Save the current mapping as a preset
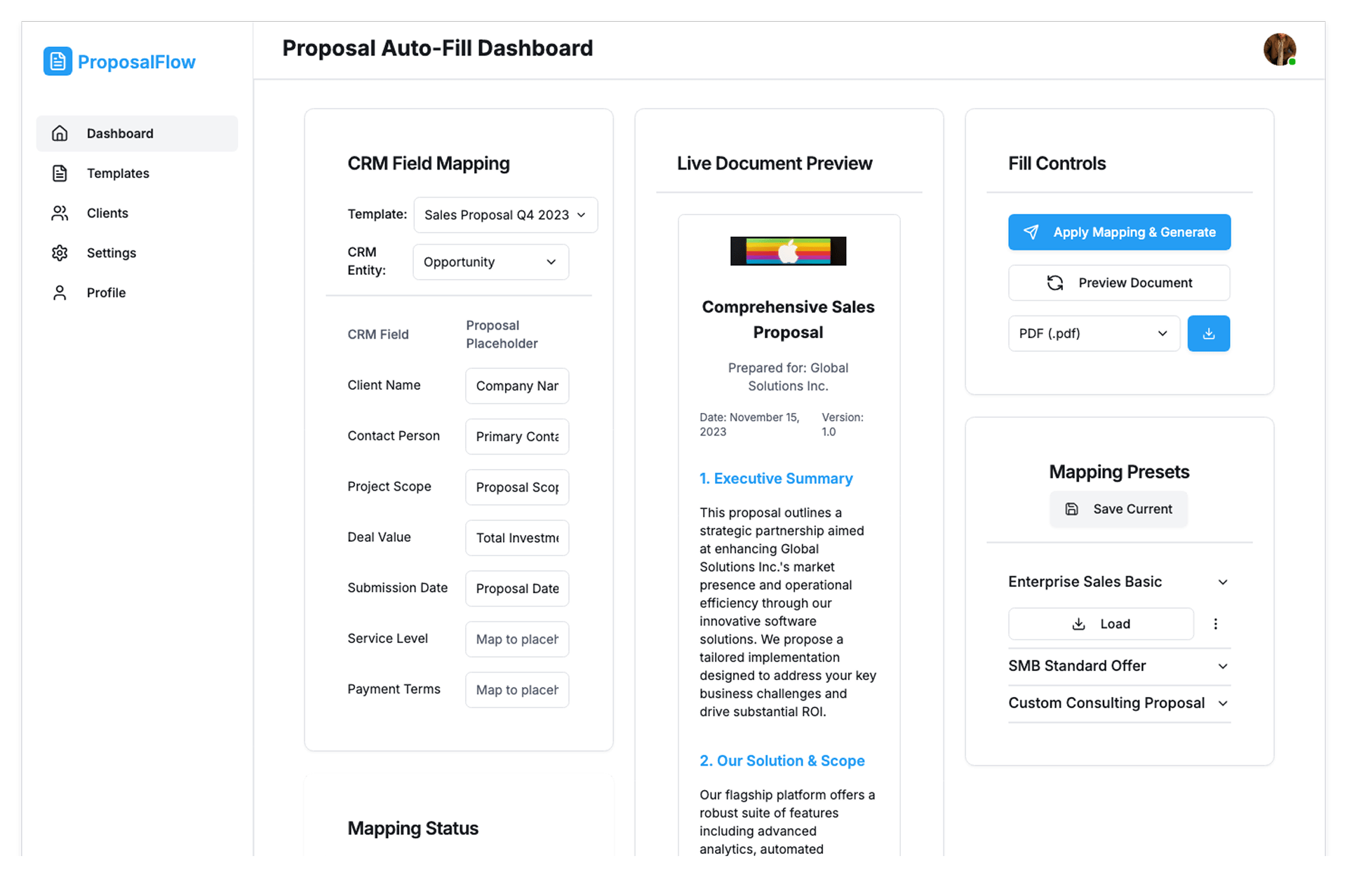The height and width of the screenshot is (875, 1347). point(1118,510)
